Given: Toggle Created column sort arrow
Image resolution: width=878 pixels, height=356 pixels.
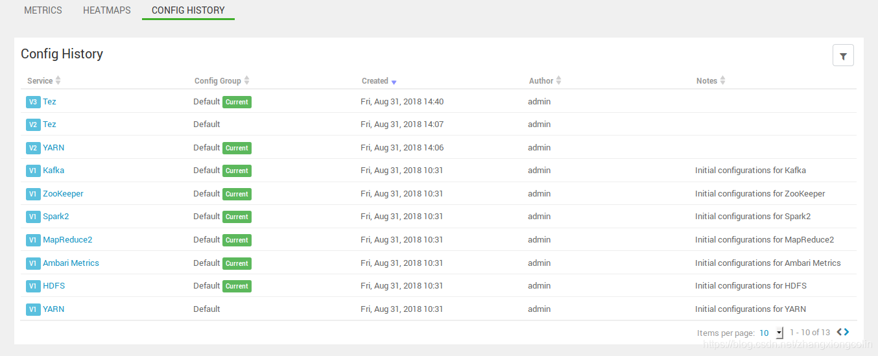Looking at the screenshot, I should [x=394, y=82].
